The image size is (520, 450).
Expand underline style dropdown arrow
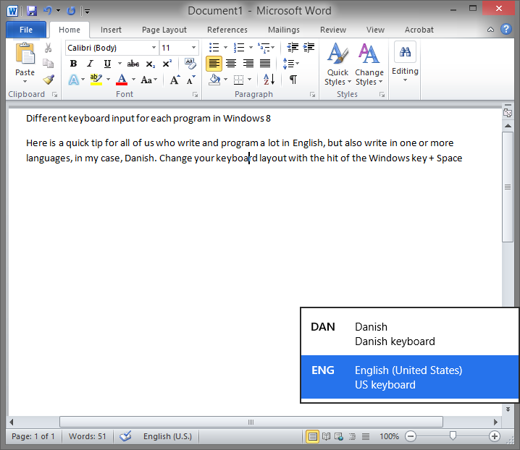pyautogui.click(x=119, y=64)
